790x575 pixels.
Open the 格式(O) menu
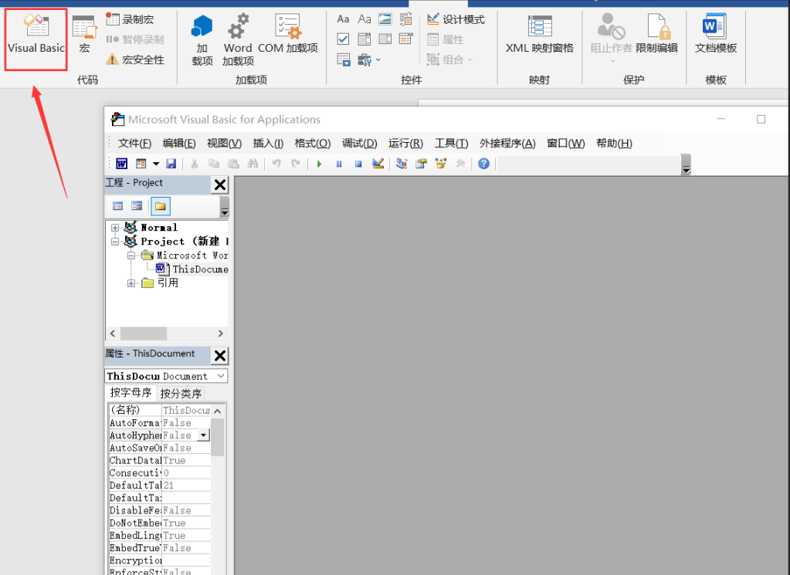pos(313,144)
